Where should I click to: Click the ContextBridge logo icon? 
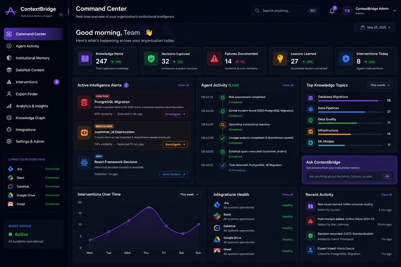point(10,11)
